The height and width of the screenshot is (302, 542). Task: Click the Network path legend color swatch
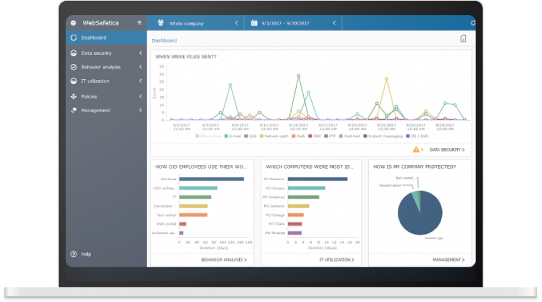tap(262, 136)
